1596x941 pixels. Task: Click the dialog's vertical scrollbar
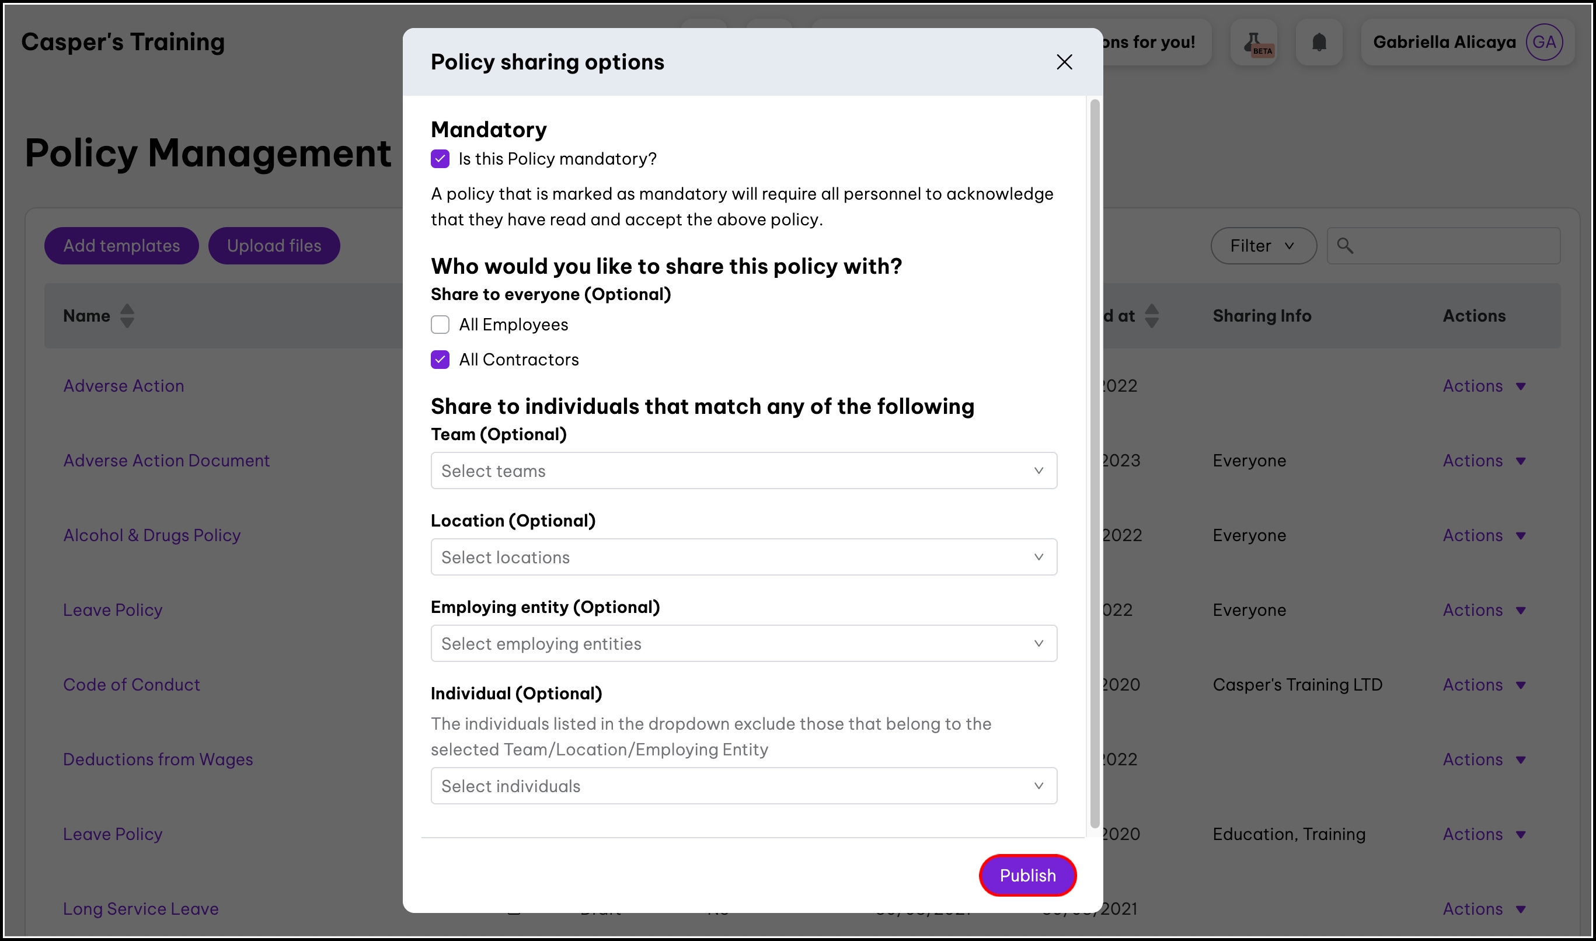coord(1095,463)
